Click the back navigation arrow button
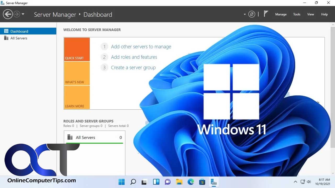The image size is (335, 188). tap(8, 14)
